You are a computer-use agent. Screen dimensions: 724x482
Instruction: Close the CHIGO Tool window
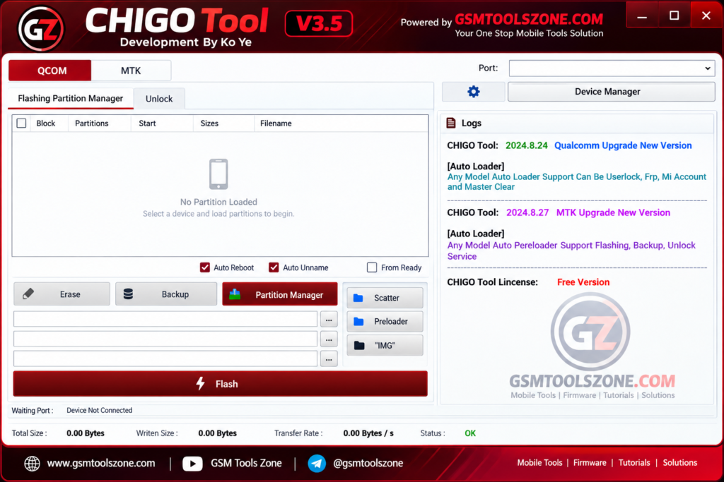tap(706, 16)
